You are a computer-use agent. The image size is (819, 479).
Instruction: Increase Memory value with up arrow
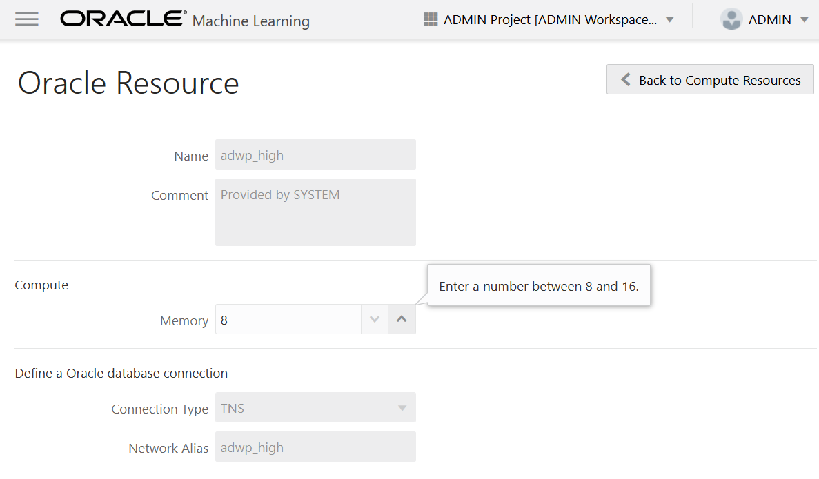click(402, 319)
